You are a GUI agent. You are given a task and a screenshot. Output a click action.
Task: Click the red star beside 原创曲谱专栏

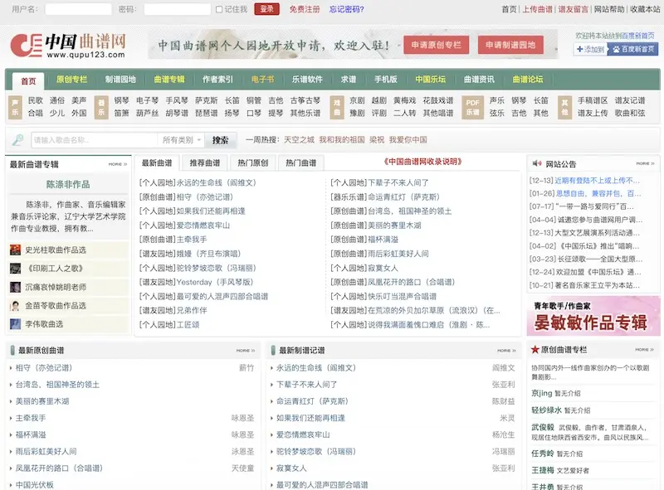pyautogui.click(x=535, y=350)
